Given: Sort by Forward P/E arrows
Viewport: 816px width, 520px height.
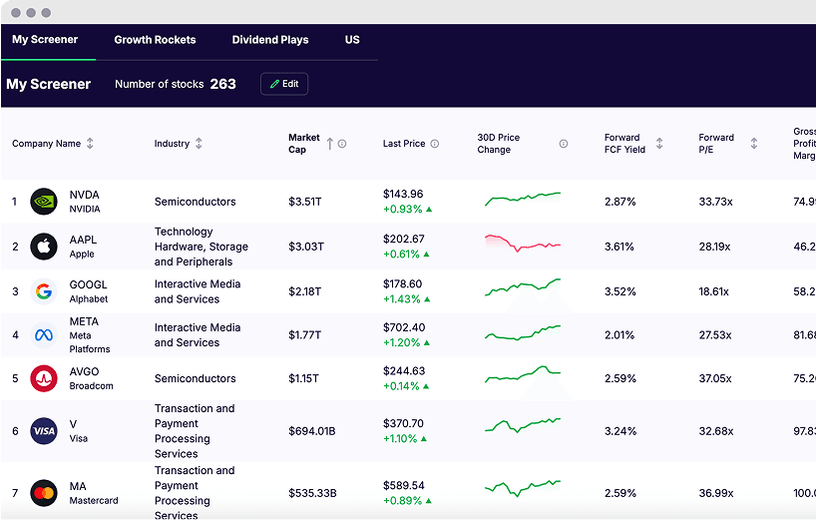Looking at the screenshot, I should click(754, 143).
